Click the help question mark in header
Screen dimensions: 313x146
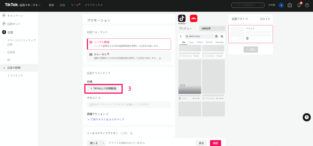[x=307, y=5]
